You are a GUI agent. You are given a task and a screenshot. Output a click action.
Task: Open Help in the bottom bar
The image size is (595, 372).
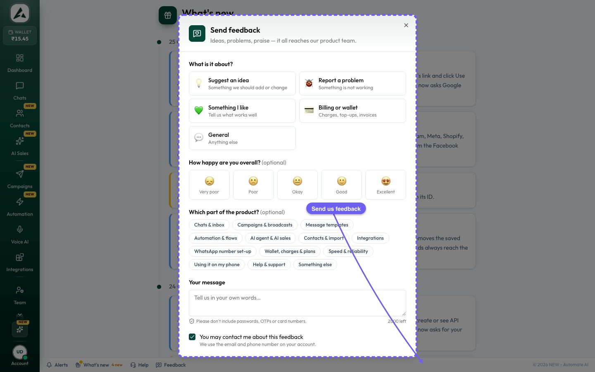[x=139, y=365]
